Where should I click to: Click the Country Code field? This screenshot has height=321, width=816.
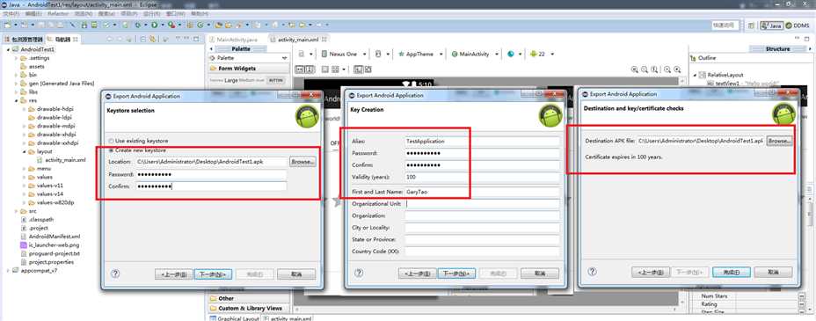click(482, 252)
